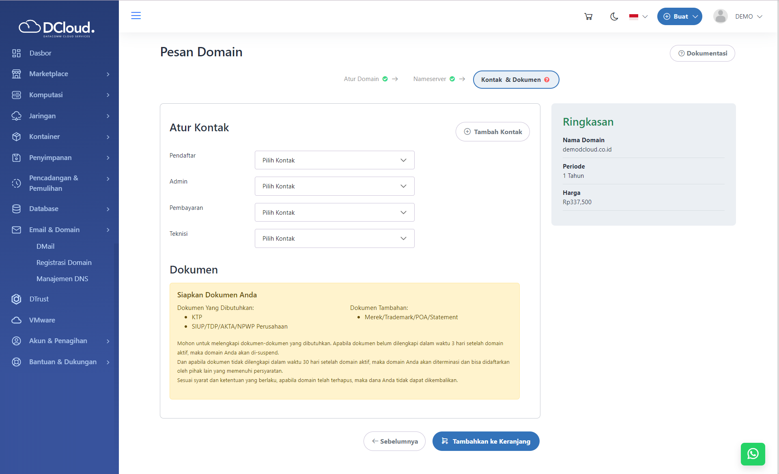Select the VMware cloud icon
779x474 pixels.
16,320
